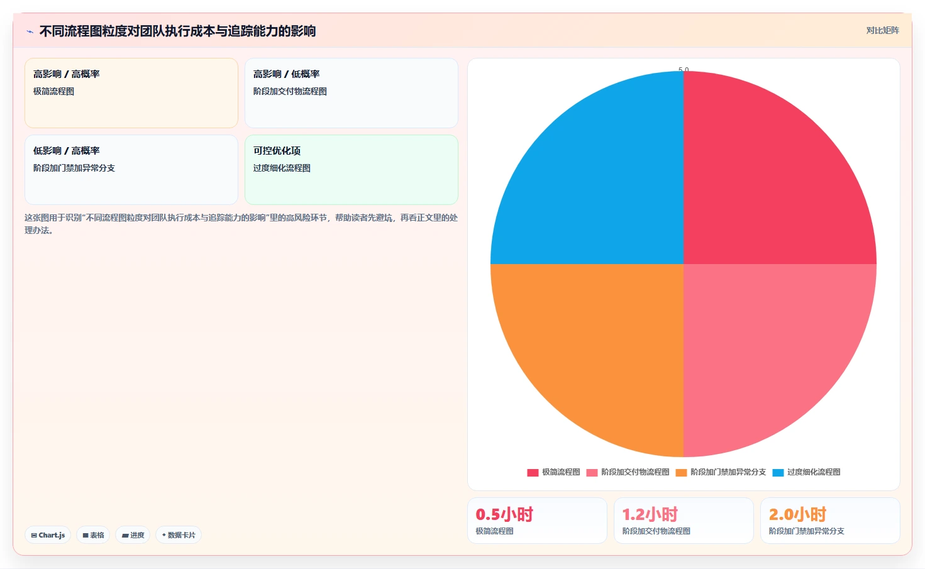Toggle 过度细化流程图 legend swatch
Image resolution: width=925 pixels, height=569 pixels.
778,472
